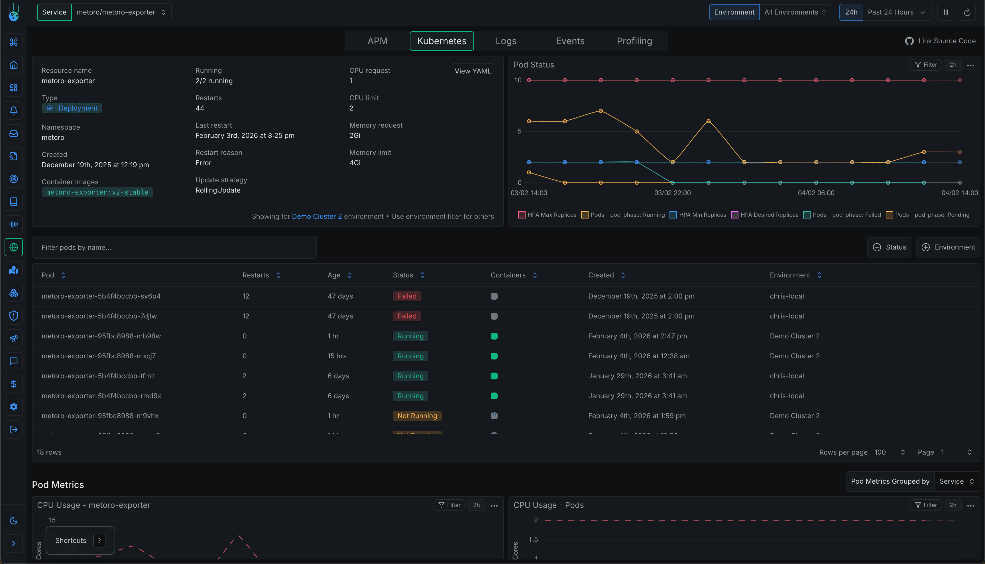Open the All Environments dropdown

795,12
